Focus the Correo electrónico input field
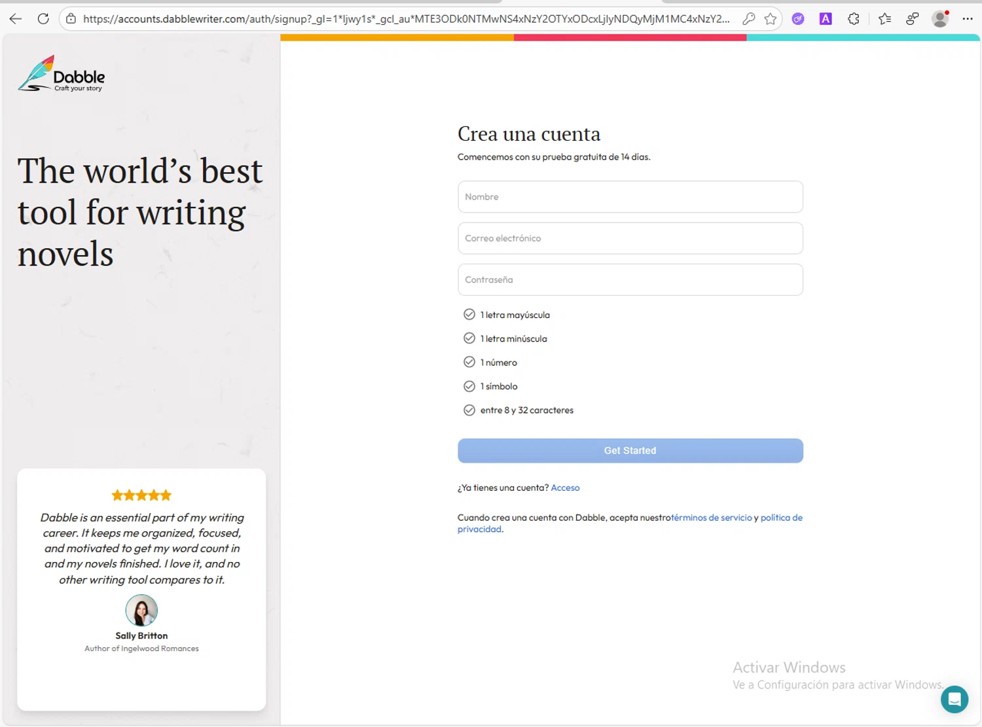 tap(630, 238)
